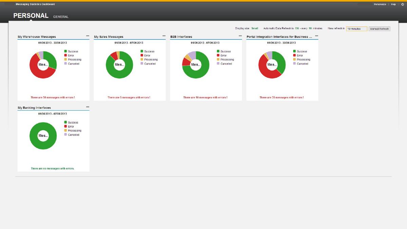Click Canceled legend swatch in B2B panel

pyautogui.click(x=218, y=64)
